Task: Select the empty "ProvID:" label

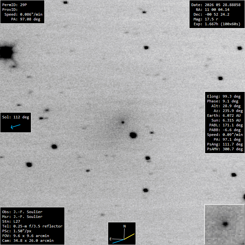Action: click(10, 10)
